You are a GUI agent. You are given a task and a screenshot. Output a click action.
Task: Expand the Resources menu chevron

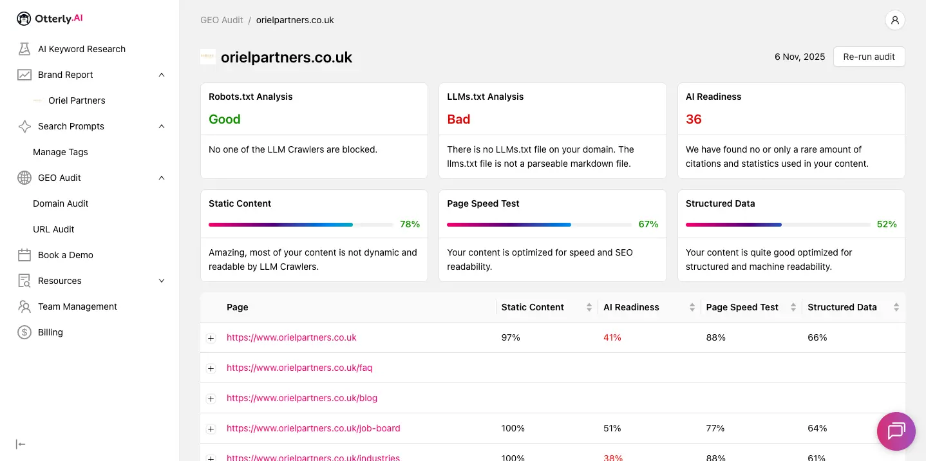(x=162, y=281)
